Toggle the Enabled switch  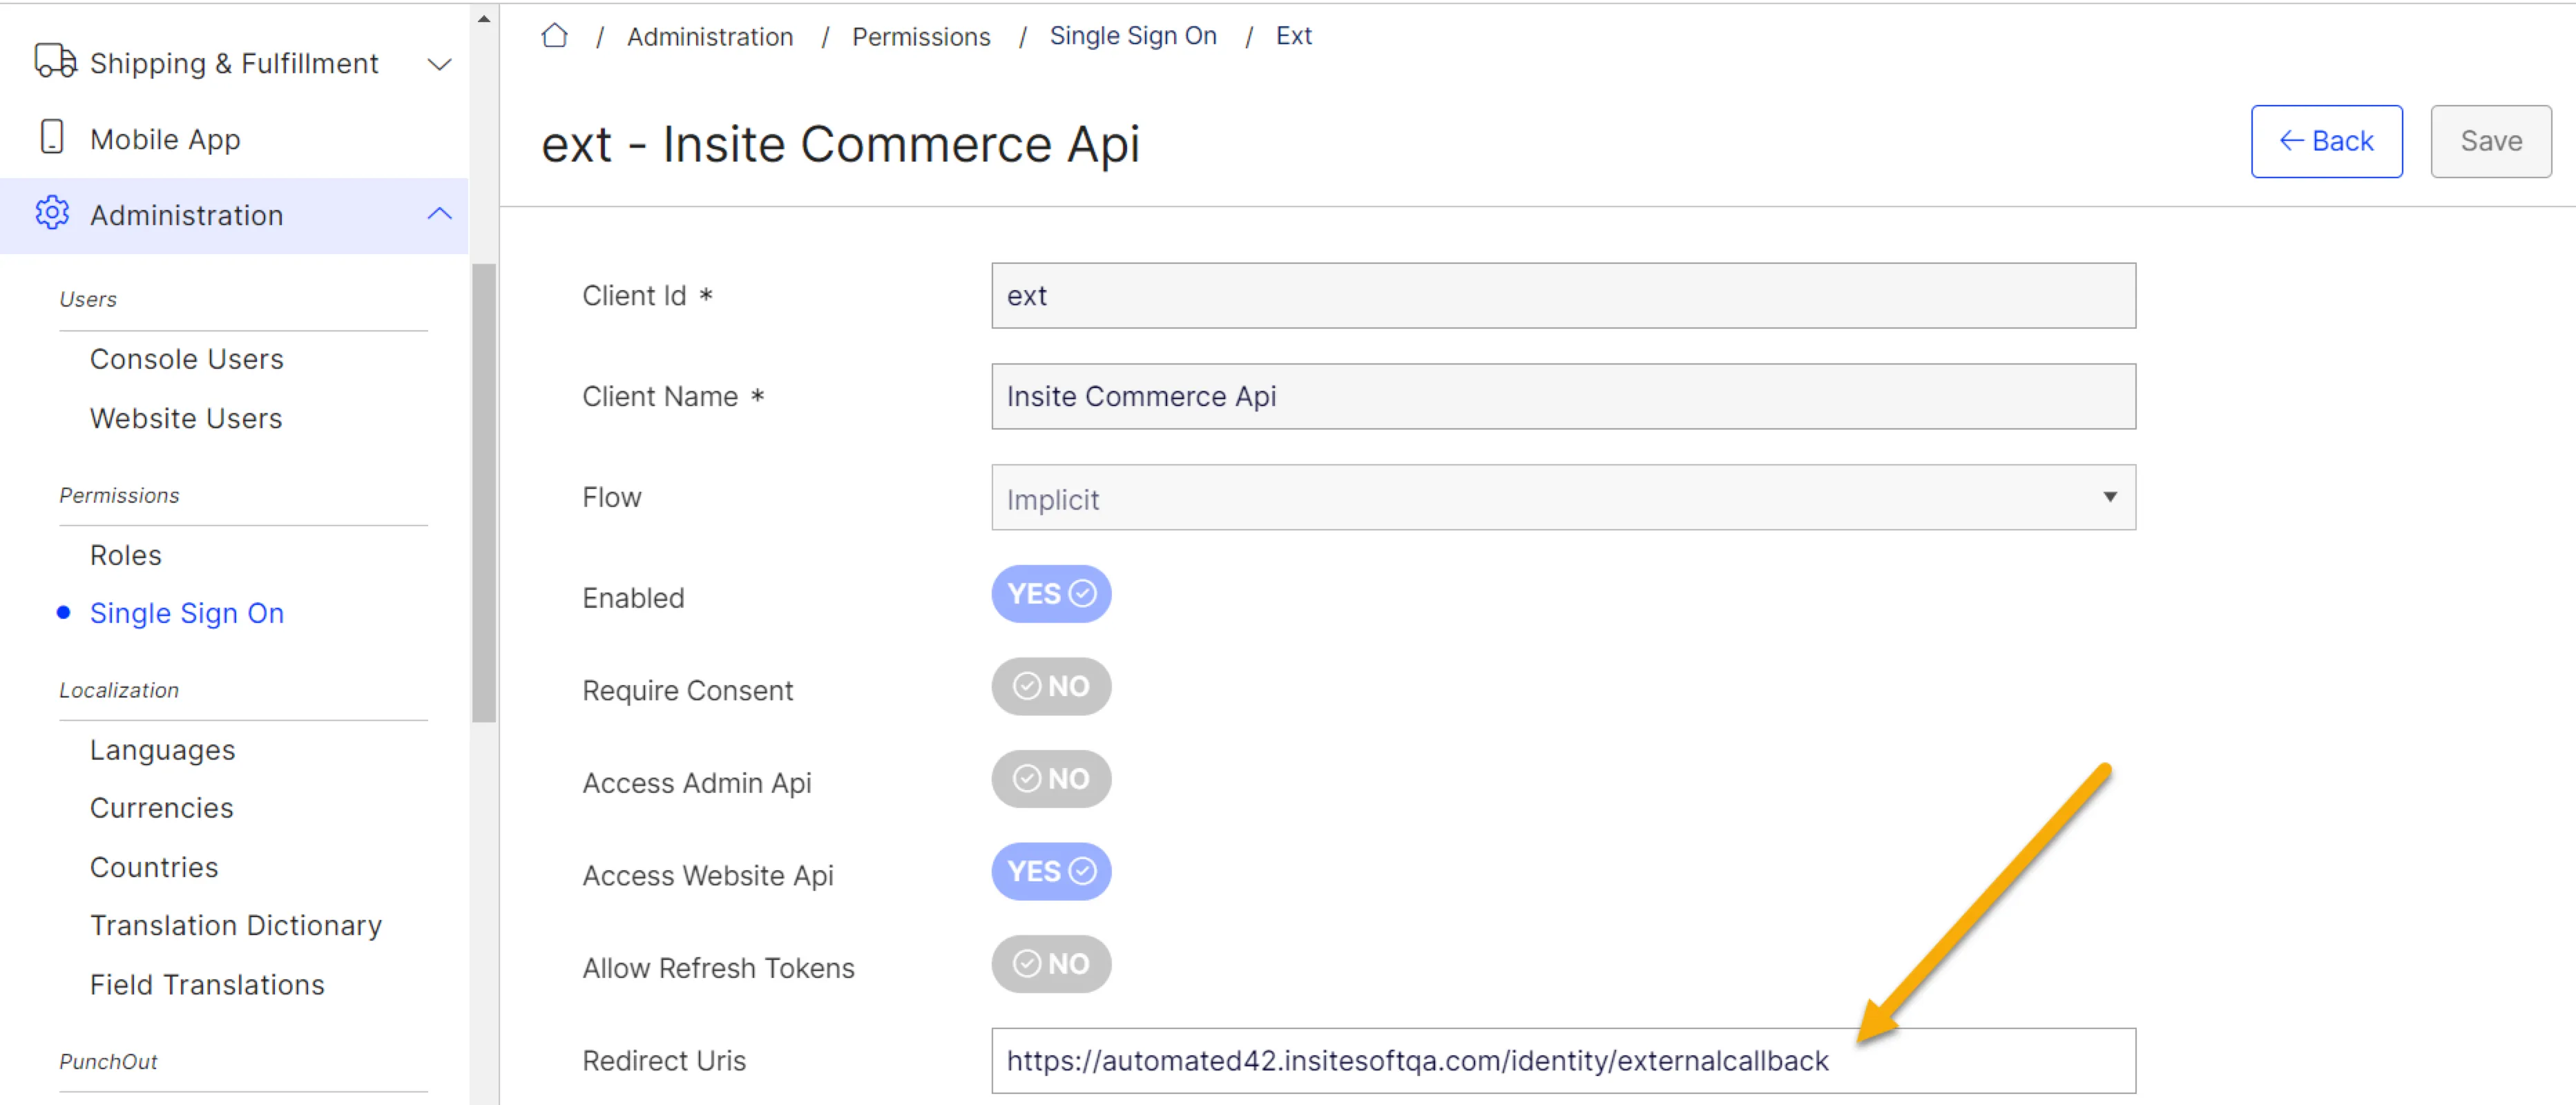pyautogui.click(x=1051, y=594)
